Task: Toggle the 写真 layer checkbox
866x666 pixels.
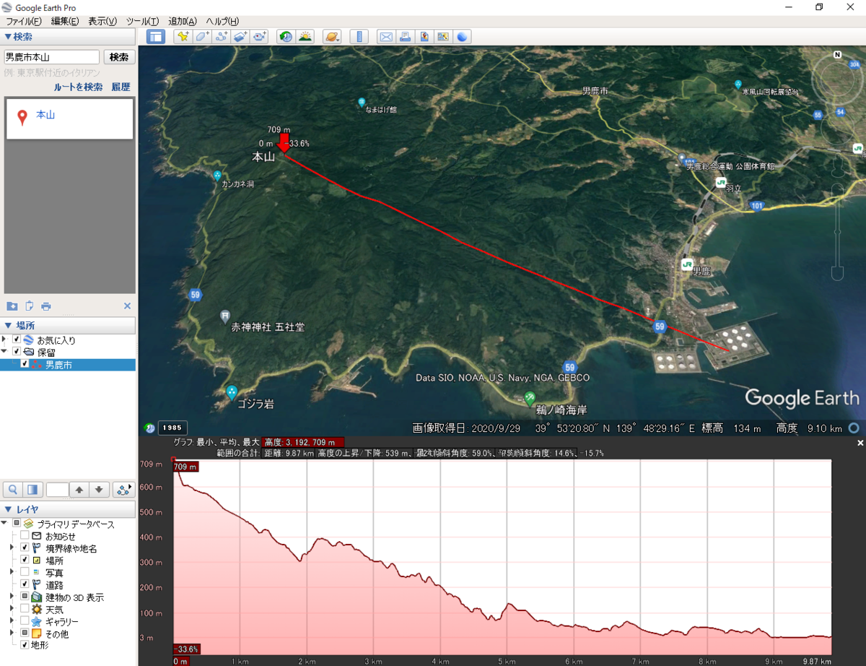Action: pyautogui.click(x=25, y=572)
